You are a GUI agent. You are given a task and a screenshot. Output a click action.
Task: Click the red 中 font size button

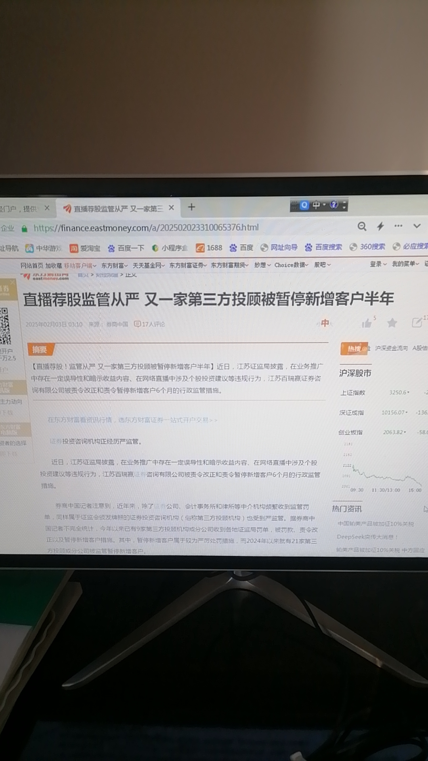click(x=325, y=323)
